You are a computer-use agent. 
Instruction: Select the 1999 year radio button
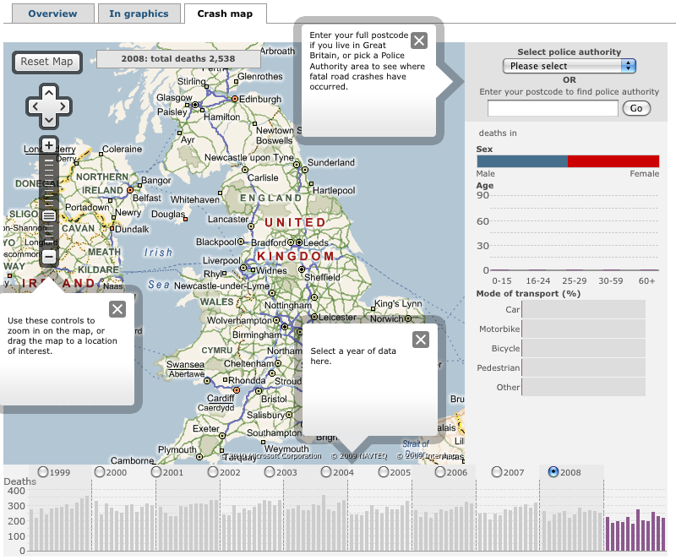click(x=43, y=471)
